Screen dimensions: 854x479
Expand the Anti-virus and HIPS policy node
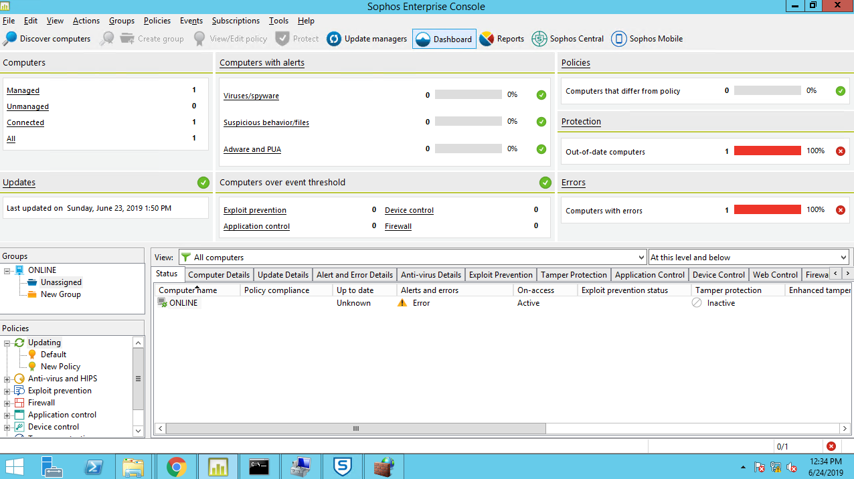7,379
